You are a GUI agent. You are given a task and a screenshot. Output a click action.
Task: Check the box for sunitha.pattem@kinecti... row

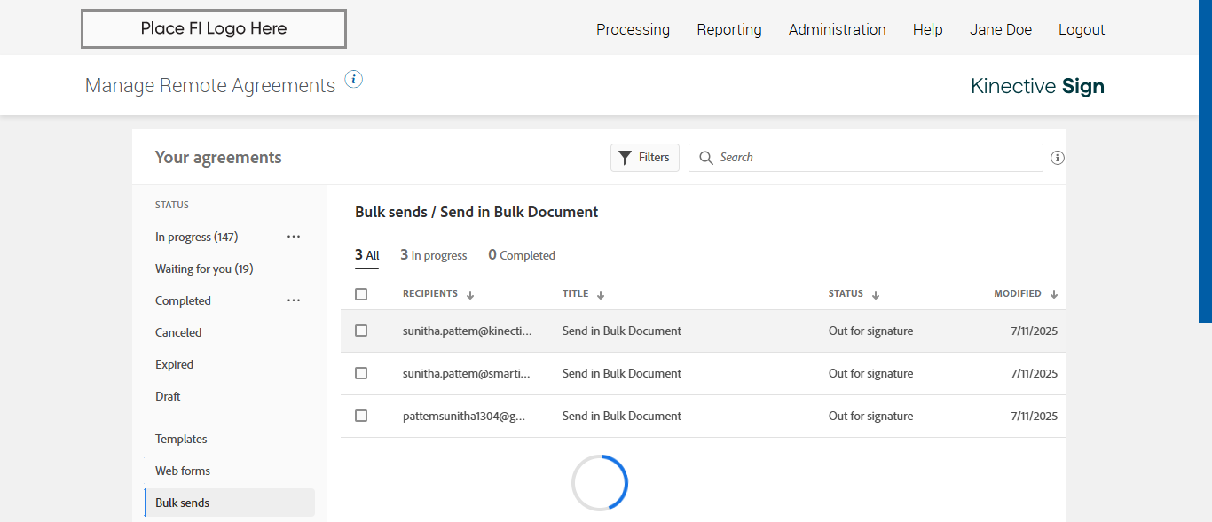pyautogui.click(x=361, y=331)
